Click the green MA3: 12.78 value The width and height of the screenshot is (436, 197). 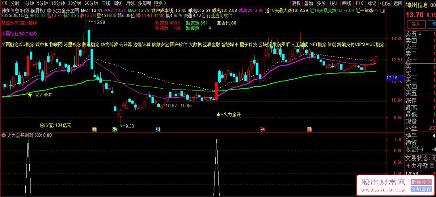click(139, 11)
